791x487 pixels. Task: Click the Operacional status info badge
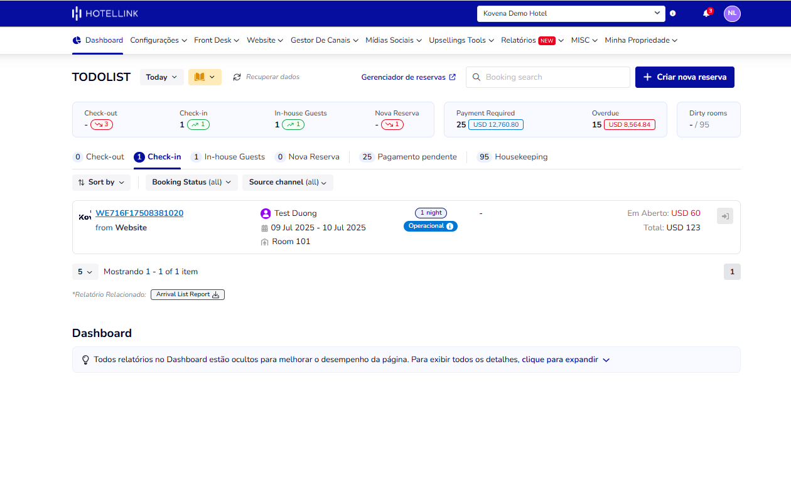[431, 226]
